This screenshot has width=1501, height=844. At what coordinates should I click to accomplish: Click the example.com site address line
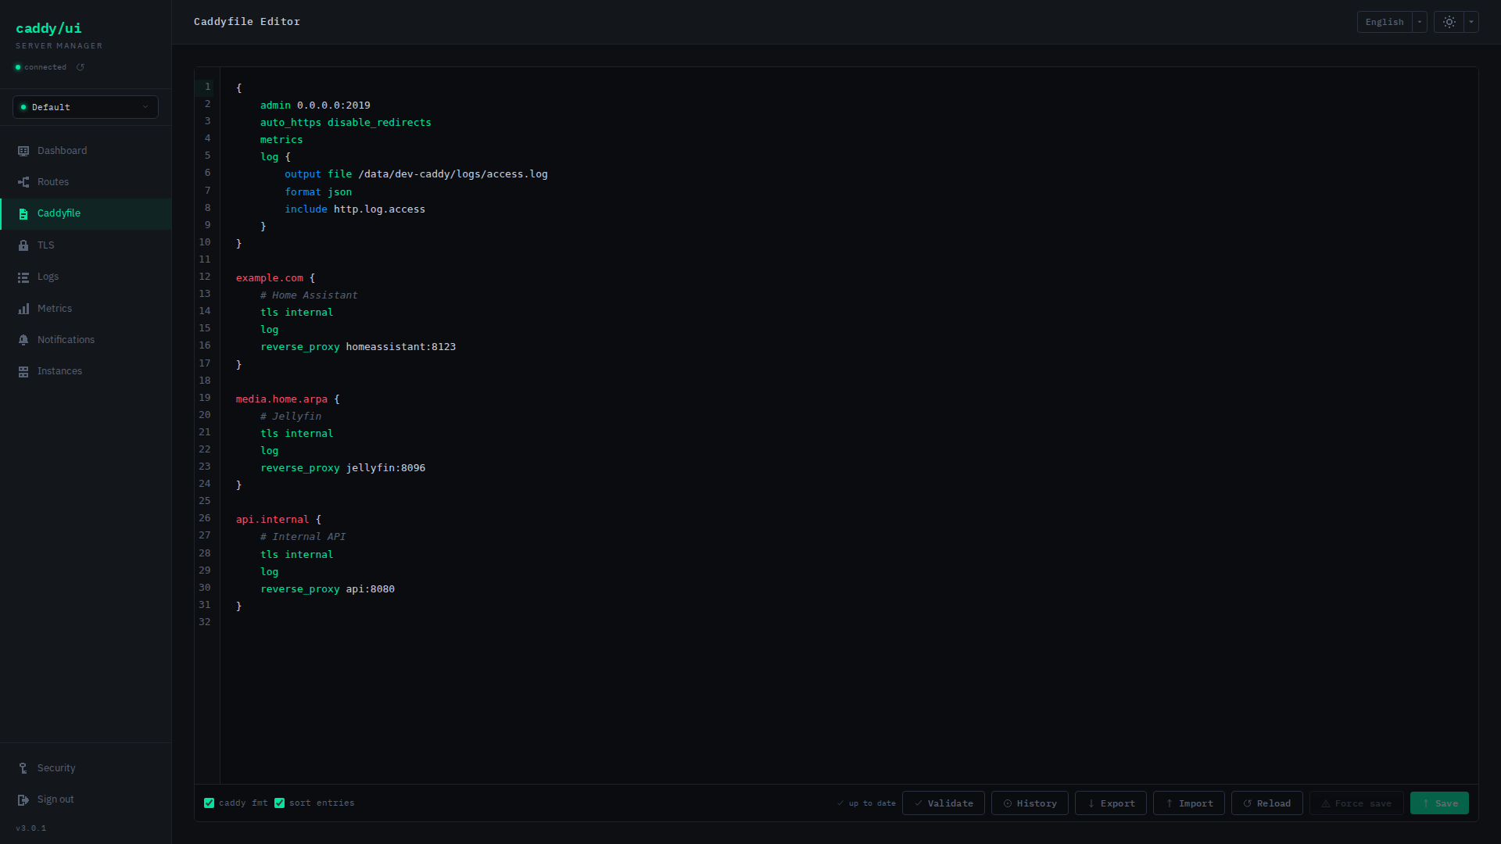pos(275,278)
